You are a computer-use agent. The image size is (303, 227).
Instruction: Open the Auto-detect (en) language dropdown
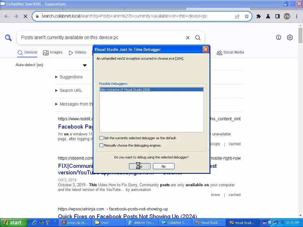pos(51,65)
